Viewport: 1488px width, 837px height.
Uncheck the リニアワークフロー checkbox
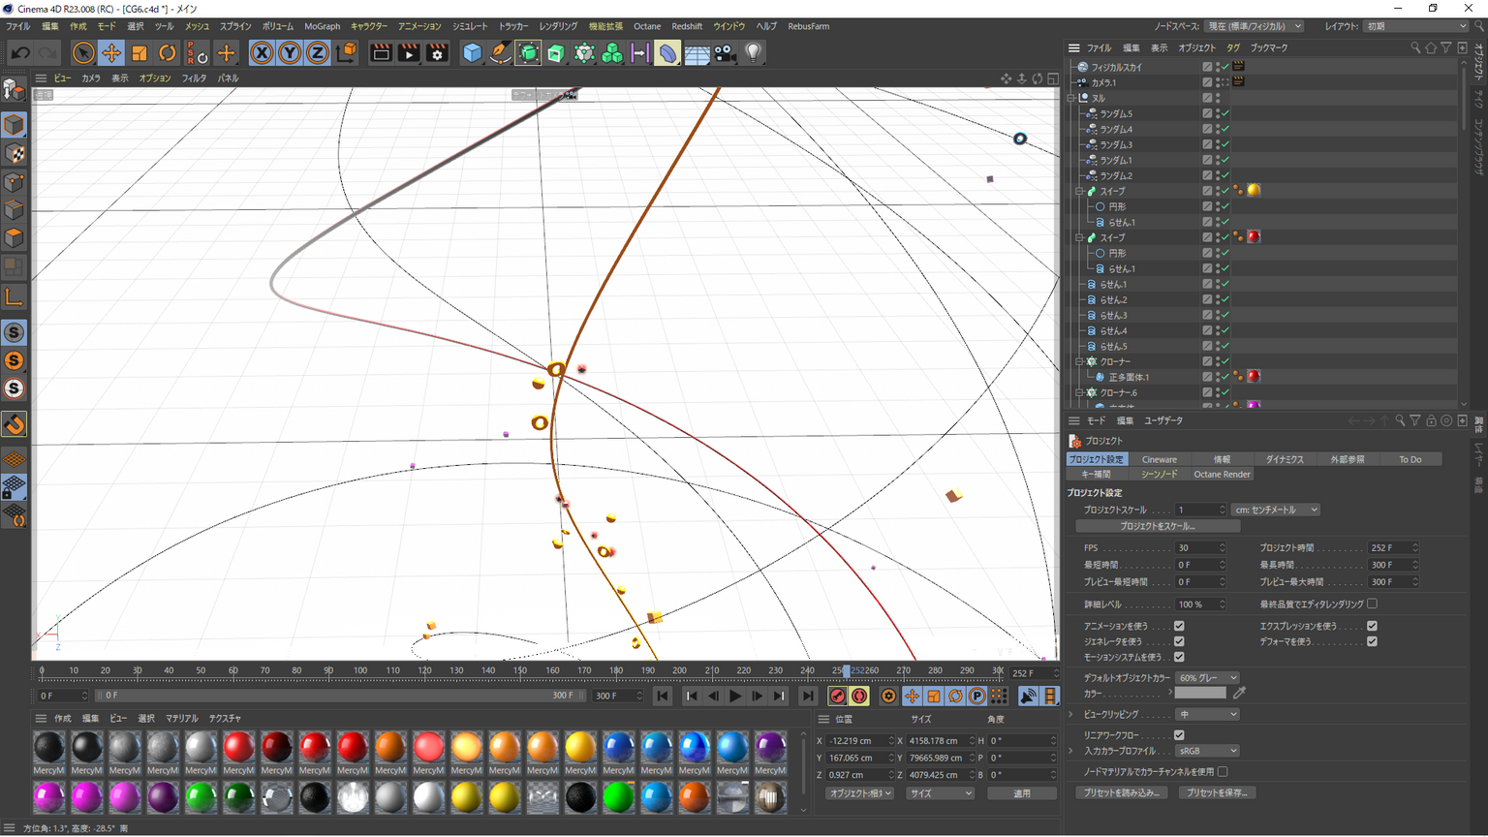[1179, 735]
